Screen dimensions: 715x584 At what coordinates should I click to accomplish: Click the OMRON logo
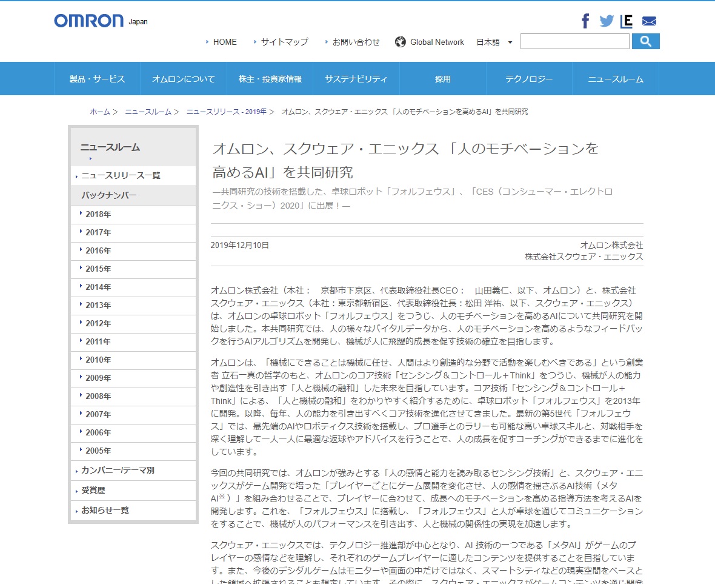coord(89,21)
